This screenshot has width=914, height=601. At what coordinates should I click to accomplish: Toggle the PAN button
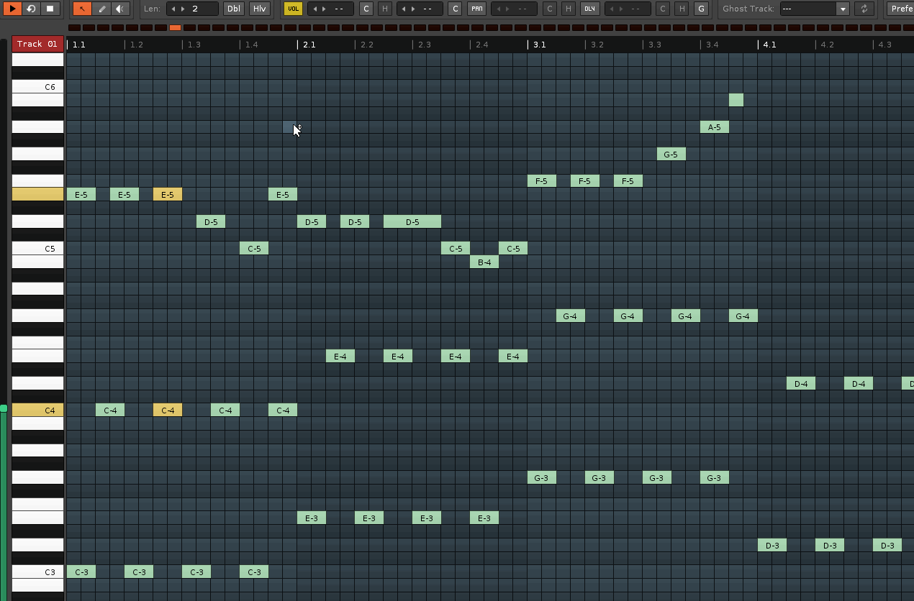click(x=476, y=9)
